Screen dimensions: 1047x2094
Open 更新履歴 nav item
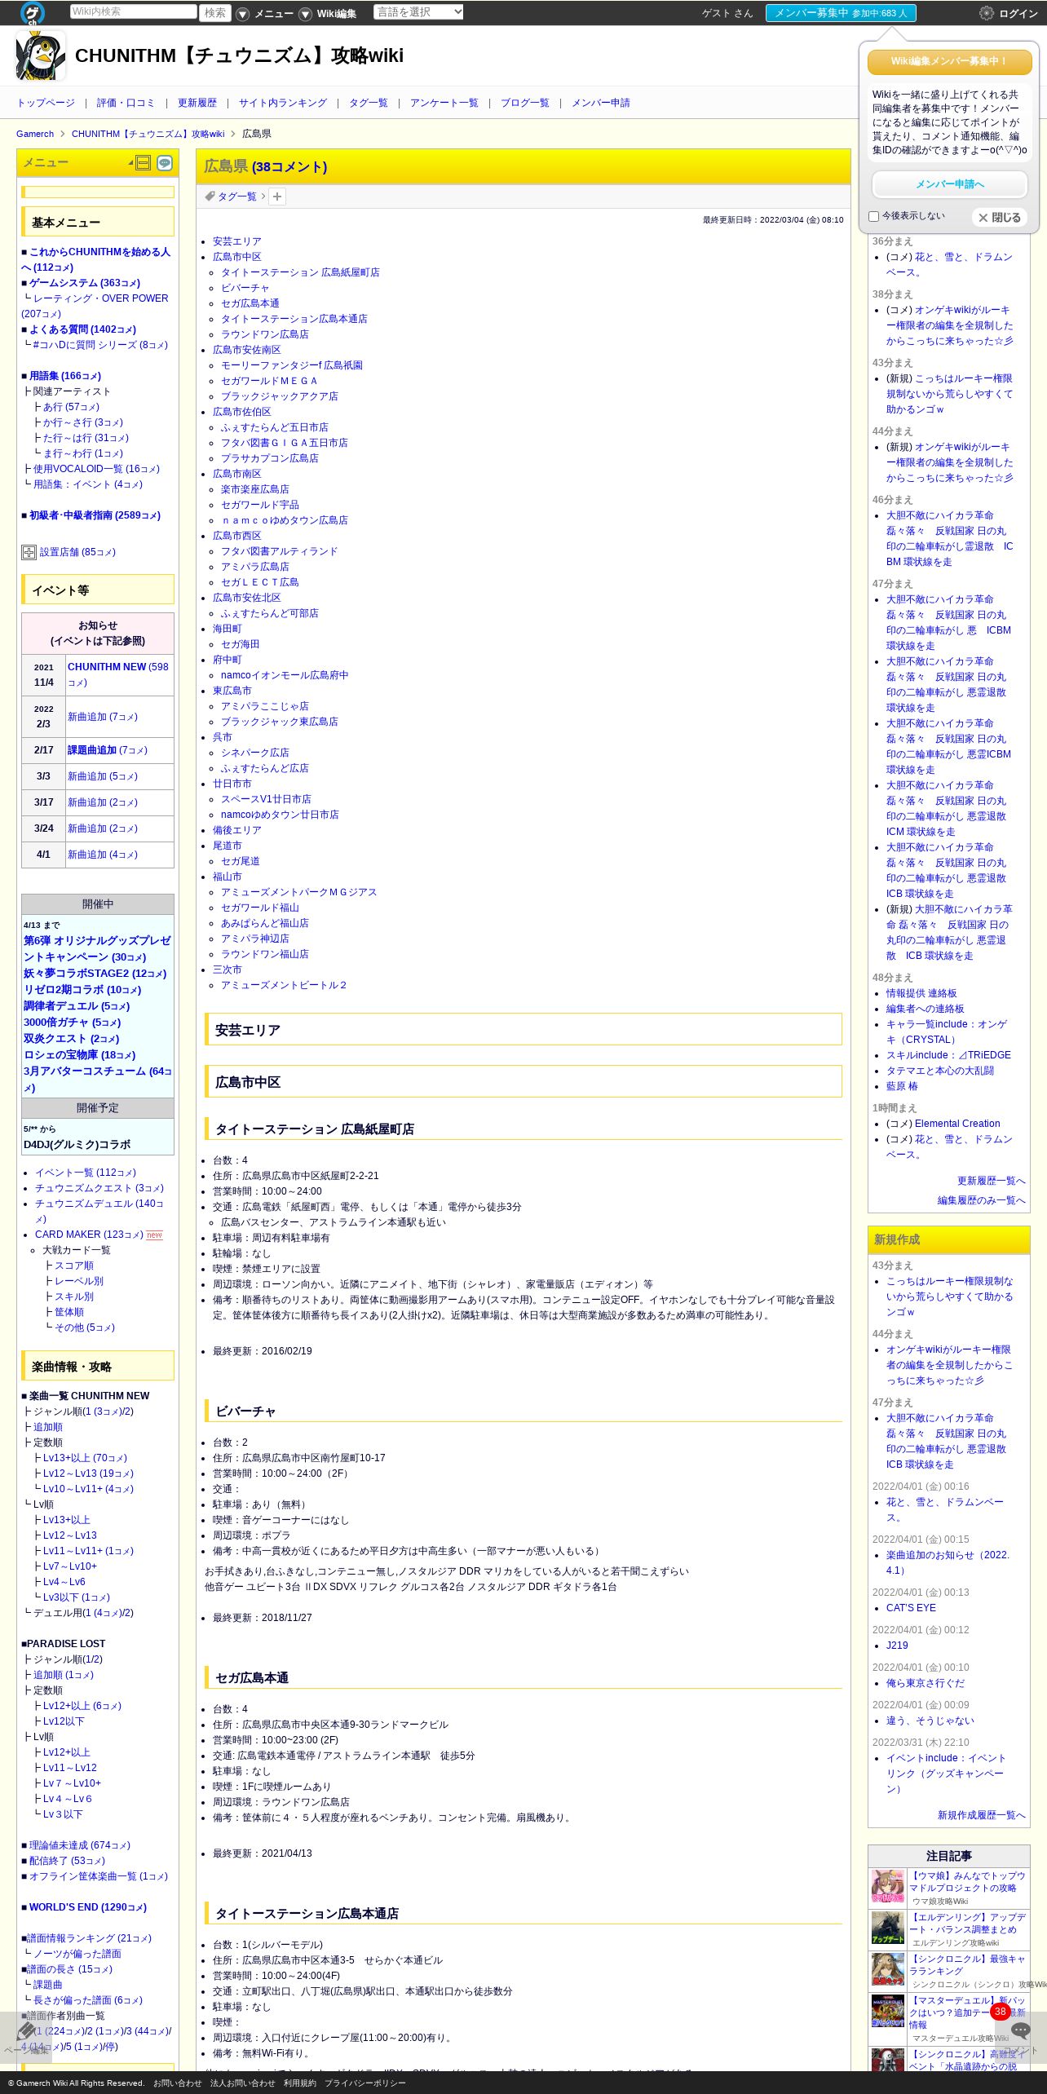click(197, 103)
